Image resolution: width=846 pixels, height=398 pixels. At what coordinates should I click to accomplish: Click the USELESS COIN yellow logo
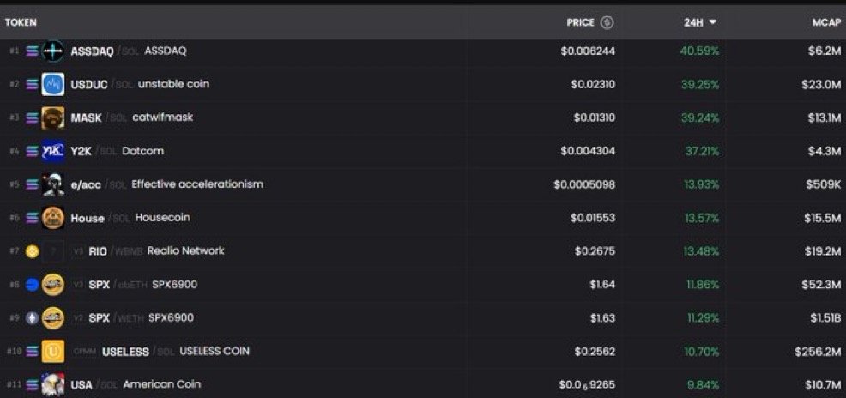click(x=53, y=351)
